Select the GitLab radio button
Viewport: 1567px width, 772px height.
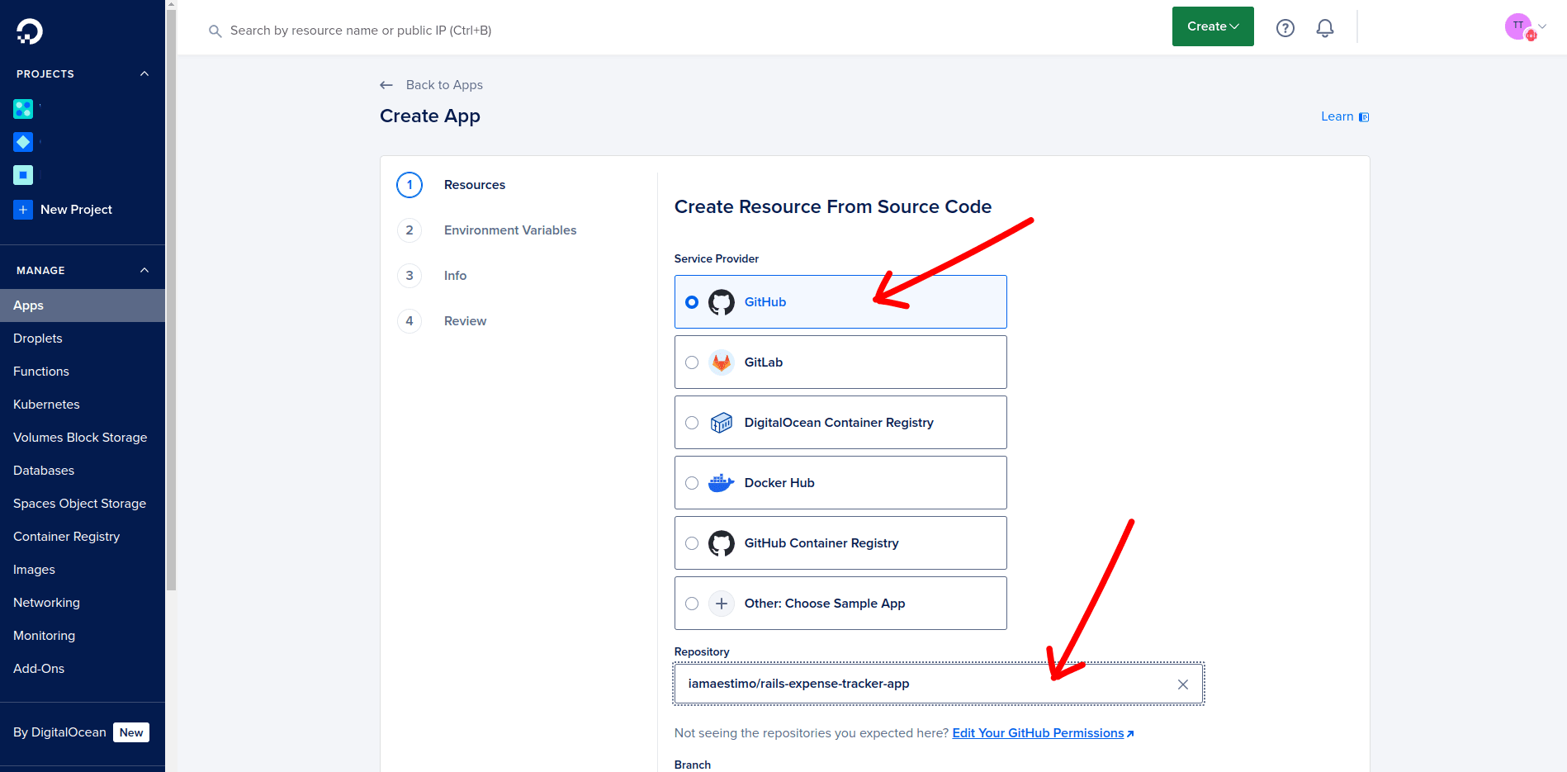[x=692, y=362]
